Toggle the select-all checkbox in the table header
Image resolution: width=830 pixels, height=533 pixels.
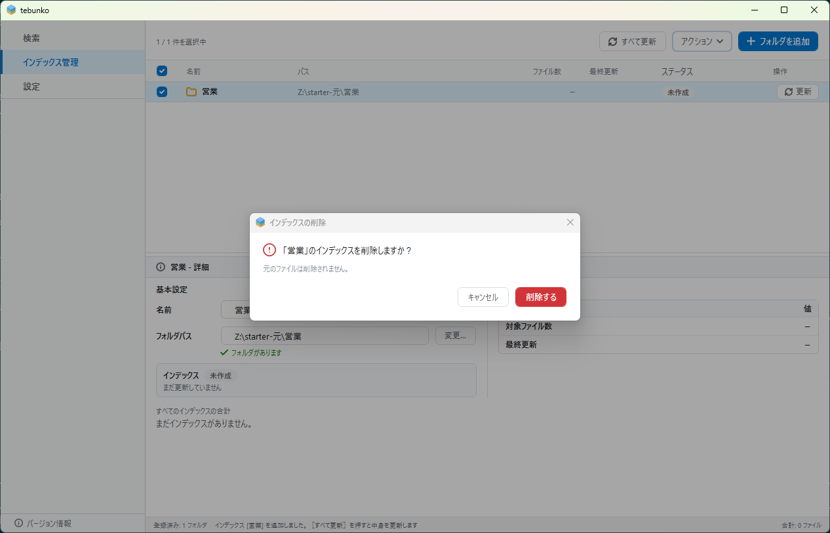[x=162, y=71]
